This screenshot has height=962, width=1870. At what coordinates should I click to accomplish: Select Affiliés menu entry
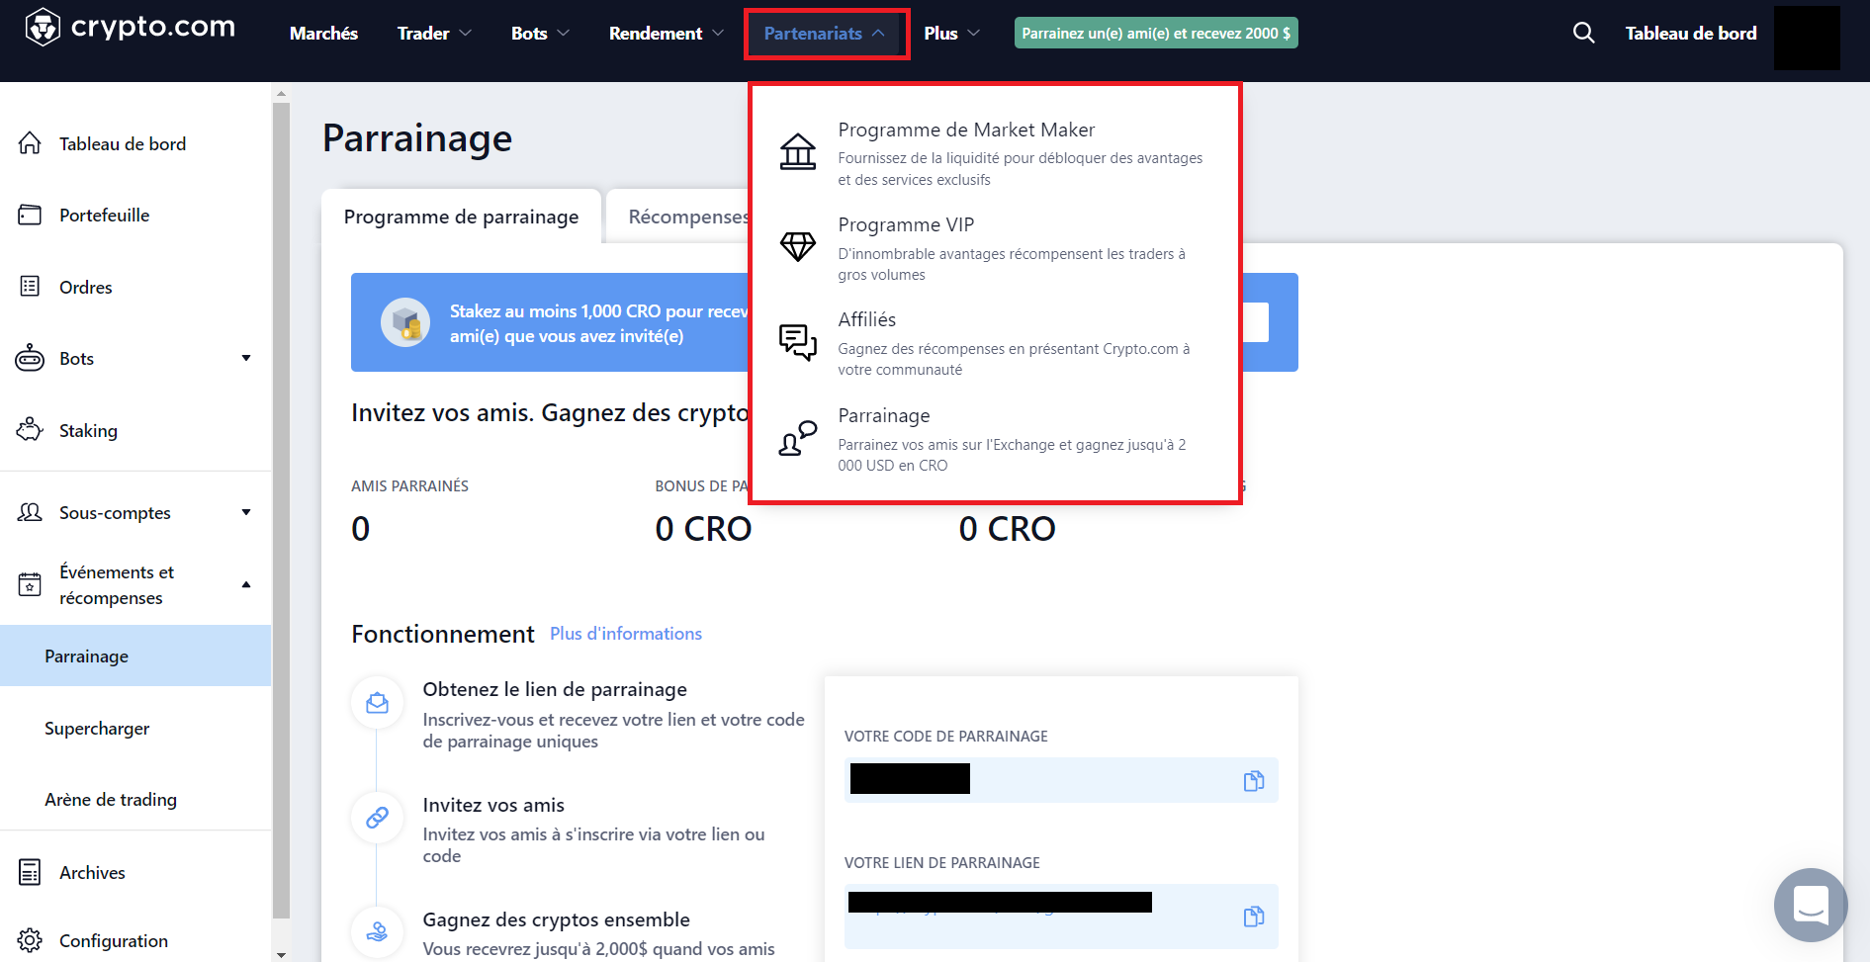click(995, 343)
